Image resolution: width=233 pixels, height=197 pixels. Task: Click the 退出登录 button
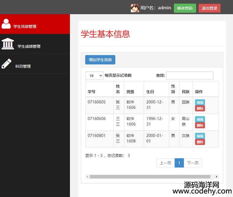[x=209, y=8]
